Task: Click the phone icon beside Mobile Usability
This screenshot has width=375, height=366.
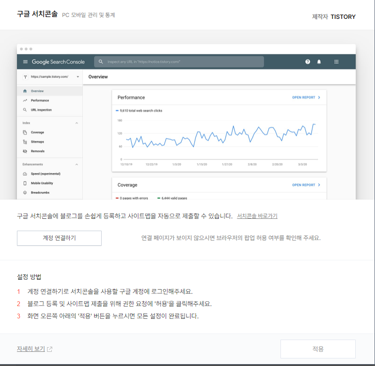Action: point(25,183)
